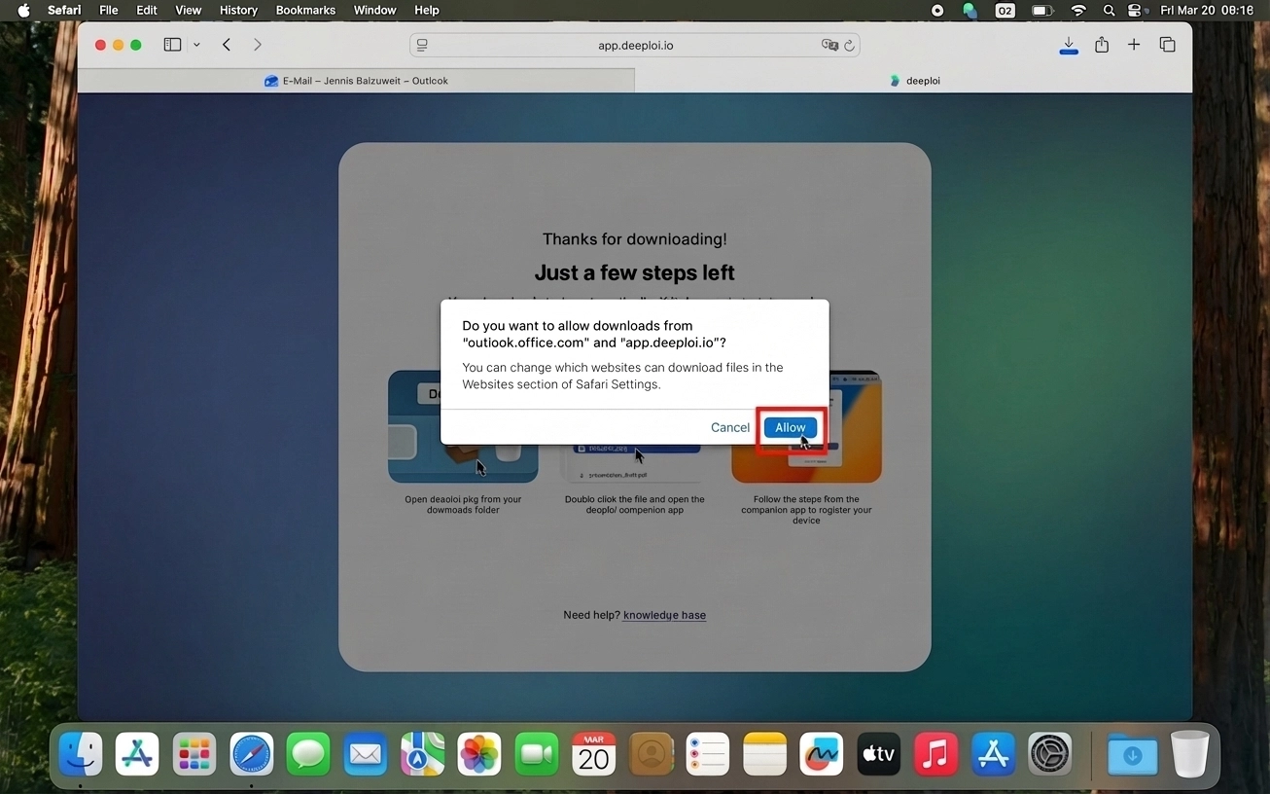Switch to the deeploi tab
The height and width of the screenshot is (794, 1270).
(x=914, y=81)
